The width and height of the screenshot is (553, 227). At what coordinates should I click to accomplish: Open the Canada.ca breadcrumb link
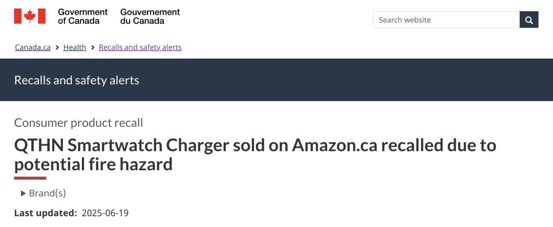pyautogui.click(x=33, y=47)
